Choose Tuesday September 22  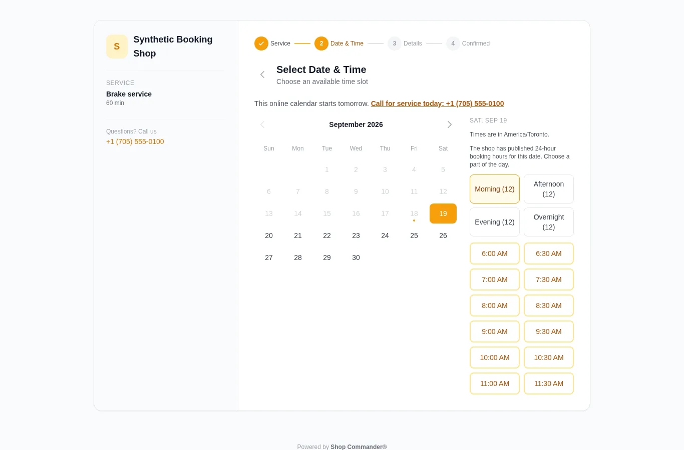(x=327, y=235)
